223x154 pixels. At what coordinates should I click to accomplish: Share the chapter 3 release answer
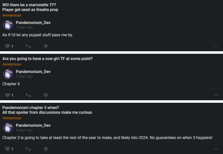tap(46, 149)
